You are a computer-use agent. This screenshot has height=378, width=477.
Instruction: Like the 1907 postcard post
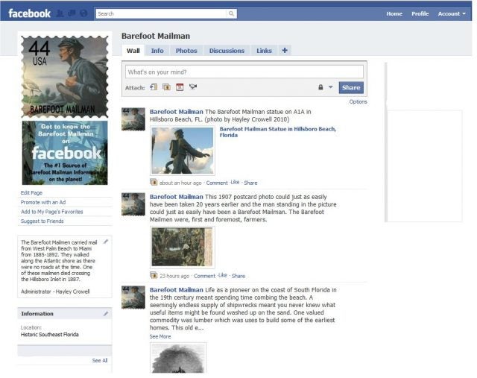pyautogui.click(x=223, y=275)
